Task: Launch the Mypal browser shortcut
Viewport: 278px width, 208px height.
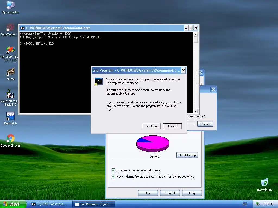Action: [x=10, y=74]
